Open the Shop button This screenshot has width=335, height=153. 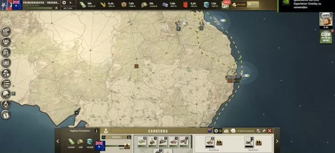click(253, 5)
